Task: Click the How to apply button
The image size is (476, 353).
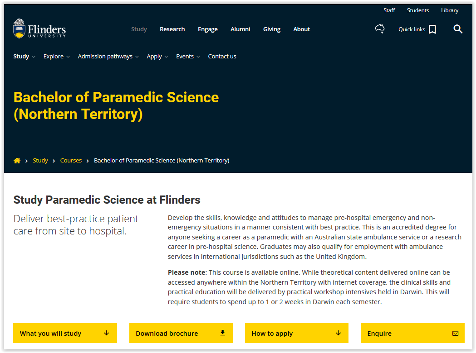Action: pos(297,333)
